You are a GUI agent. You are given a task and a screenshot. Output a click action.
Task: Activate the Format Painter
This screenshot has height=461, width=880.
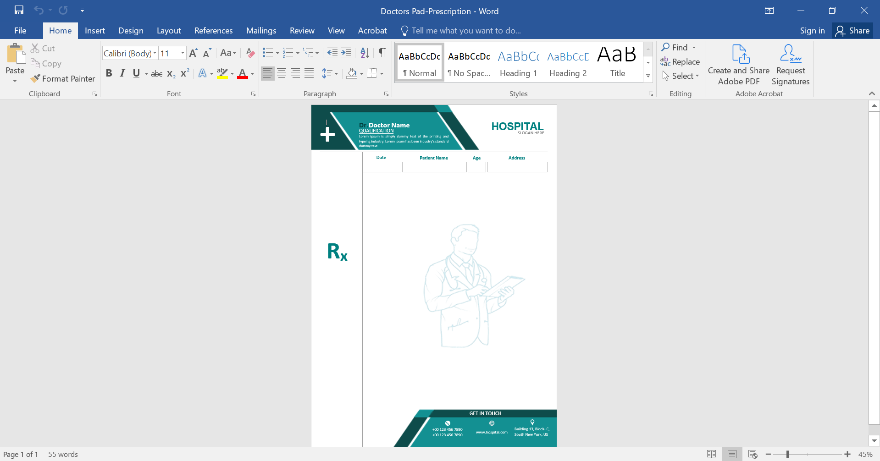coord(63,78)
